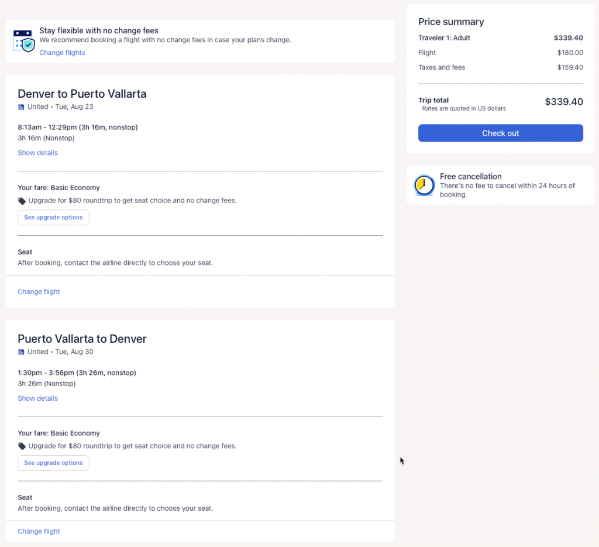Open the Change flights link under Stay flexible
The width and height of the screenshot is (599, 547).
point(62,53)
